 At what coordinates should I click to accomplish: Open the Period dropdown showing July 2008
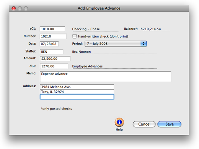click(116, 44)
